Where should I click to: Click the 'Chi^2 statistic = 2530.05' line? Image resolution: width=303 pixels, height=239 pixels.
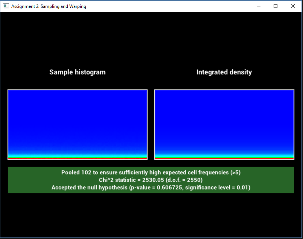tap(151, 180)
